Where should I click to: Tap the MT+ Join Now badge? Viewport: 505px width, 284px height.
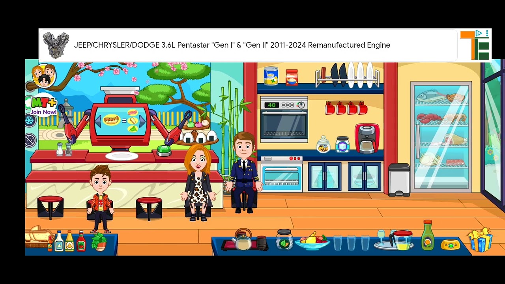click(x=43, y=106)
